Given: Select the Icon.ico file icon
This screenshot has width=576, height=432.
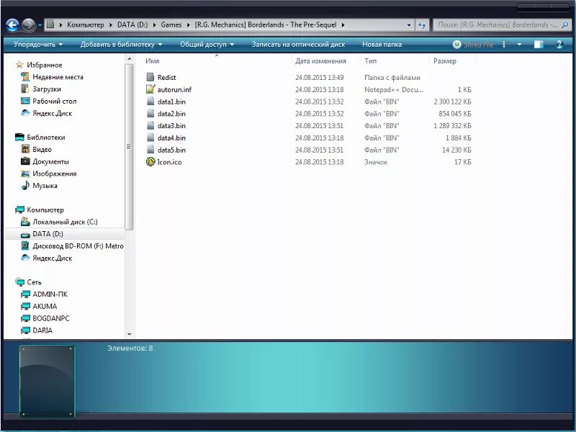Looking at the screenshot, I should coord(150,161).
